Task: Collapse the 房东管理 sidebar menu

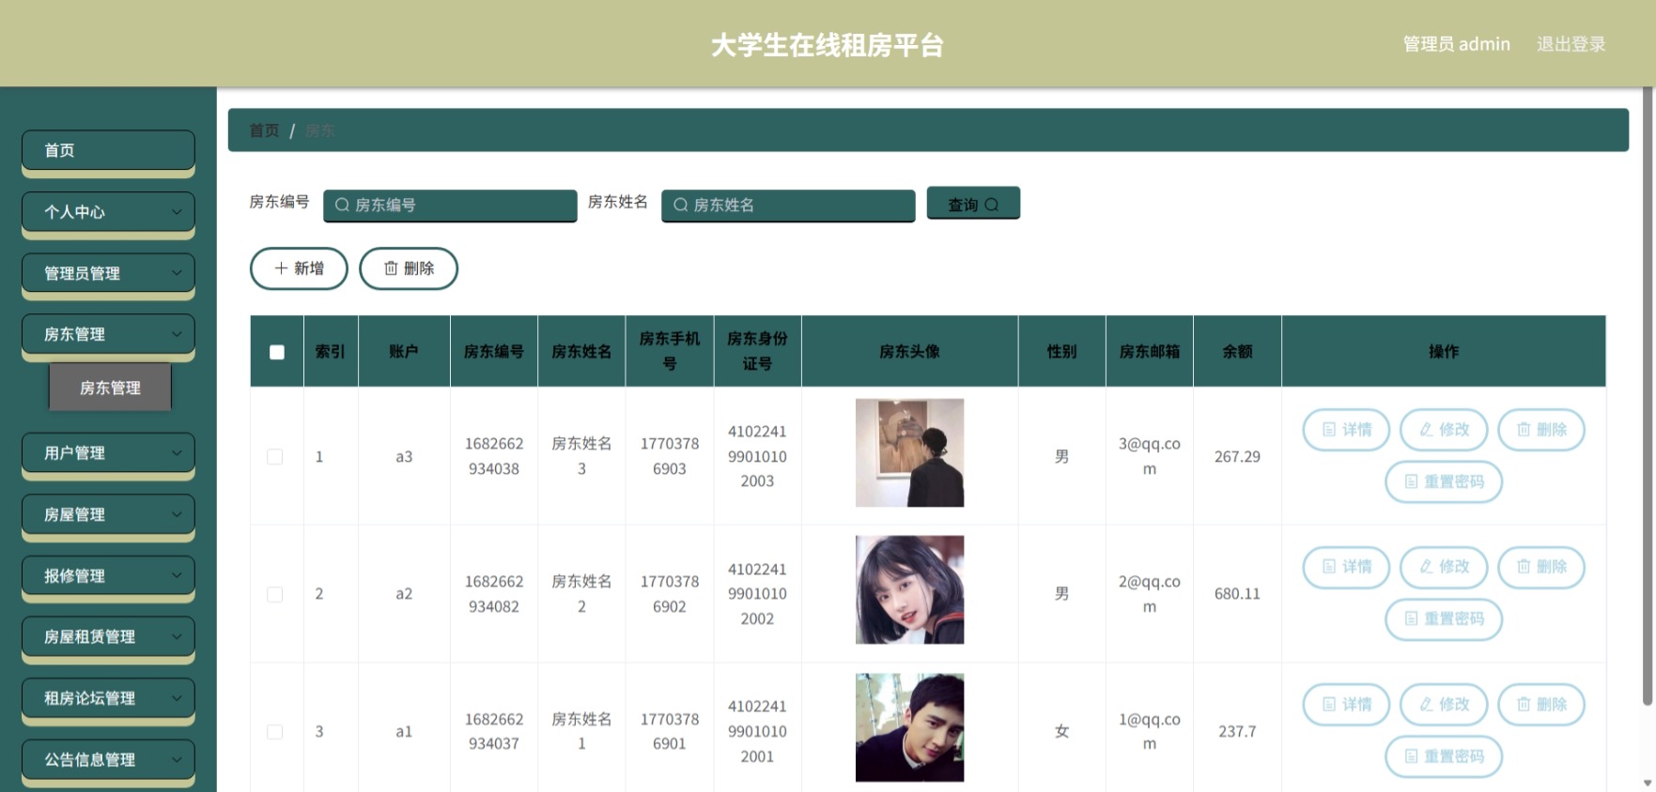Action: (108, 334)
